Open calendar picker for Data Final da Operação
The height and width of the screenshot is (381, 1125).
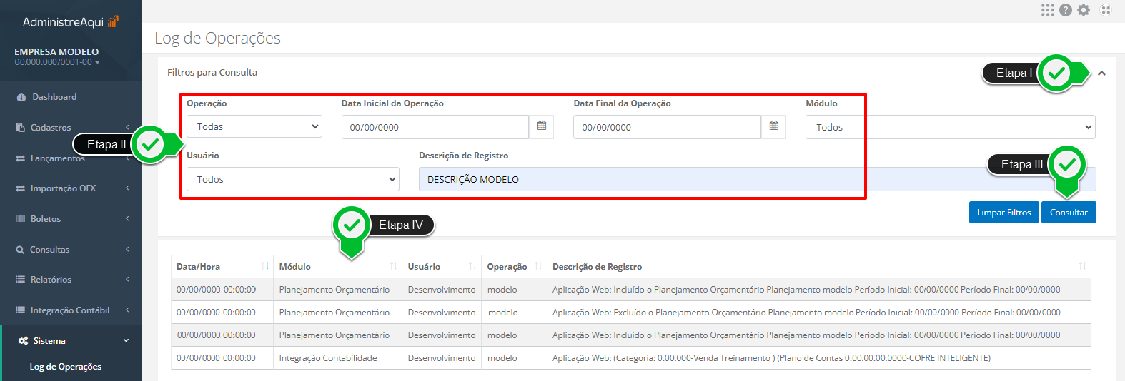(774, 126)
